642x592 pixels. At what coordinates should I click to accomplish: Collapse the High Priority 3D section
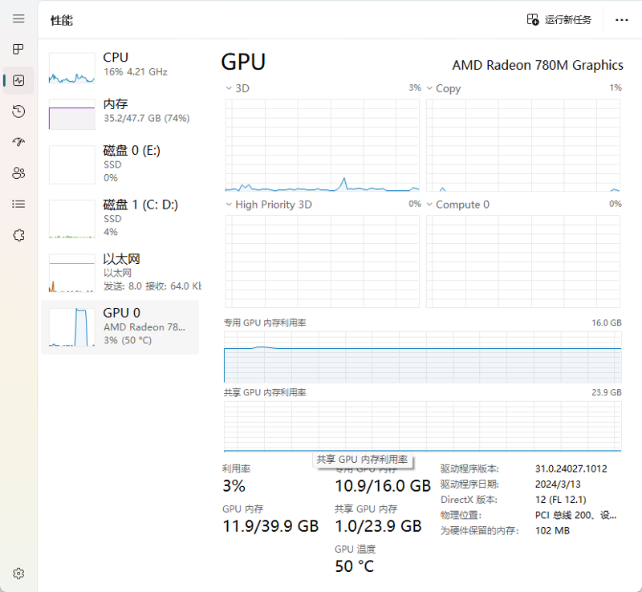click(x=230, y=205)
